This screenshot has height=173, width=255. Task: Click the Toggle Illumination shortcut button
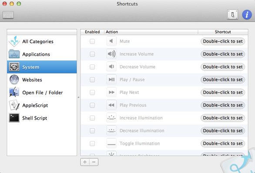tap(223, 143)
